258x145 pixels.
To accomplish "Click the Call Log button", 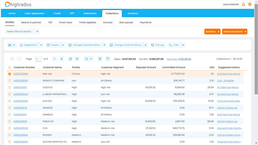I will pyautogui.click(x=158, y=45).
